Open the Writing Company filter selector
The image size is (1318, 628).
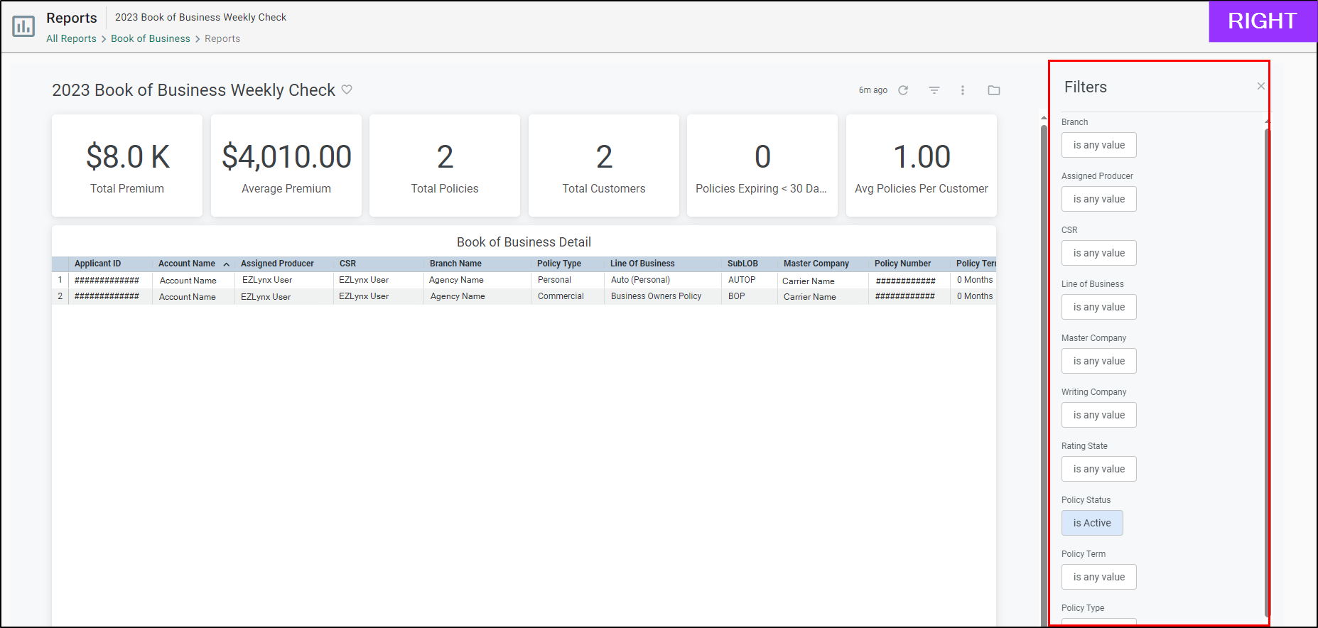(x=1098, y=415)
